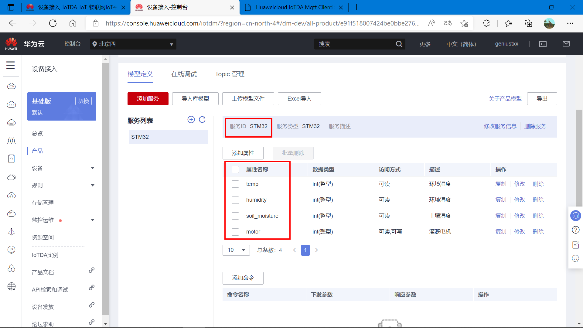The image size is (583, 328).
Task: Open the 北京四 region dropdown
Action: (133, 44)
